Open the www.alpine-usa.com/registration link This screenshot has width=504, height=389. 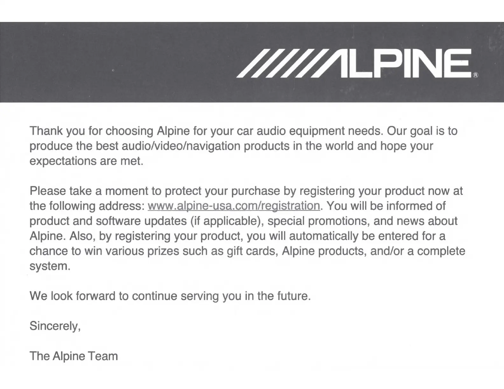click(234, 206)
